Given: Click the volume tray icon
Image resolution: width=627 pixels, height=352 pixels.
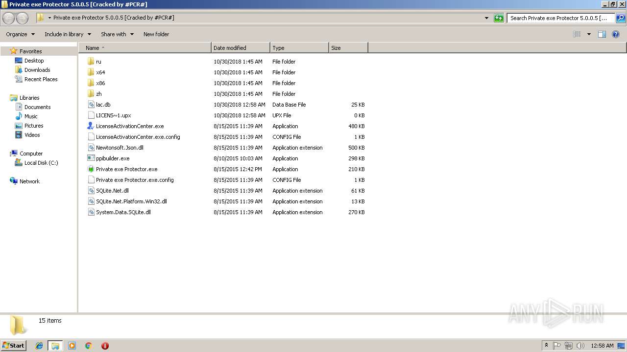Looking at the screenshot, I should click(580, 346).
